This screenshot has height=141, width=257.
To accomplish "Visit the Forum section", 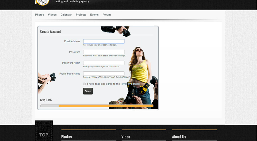I will 107,15.
